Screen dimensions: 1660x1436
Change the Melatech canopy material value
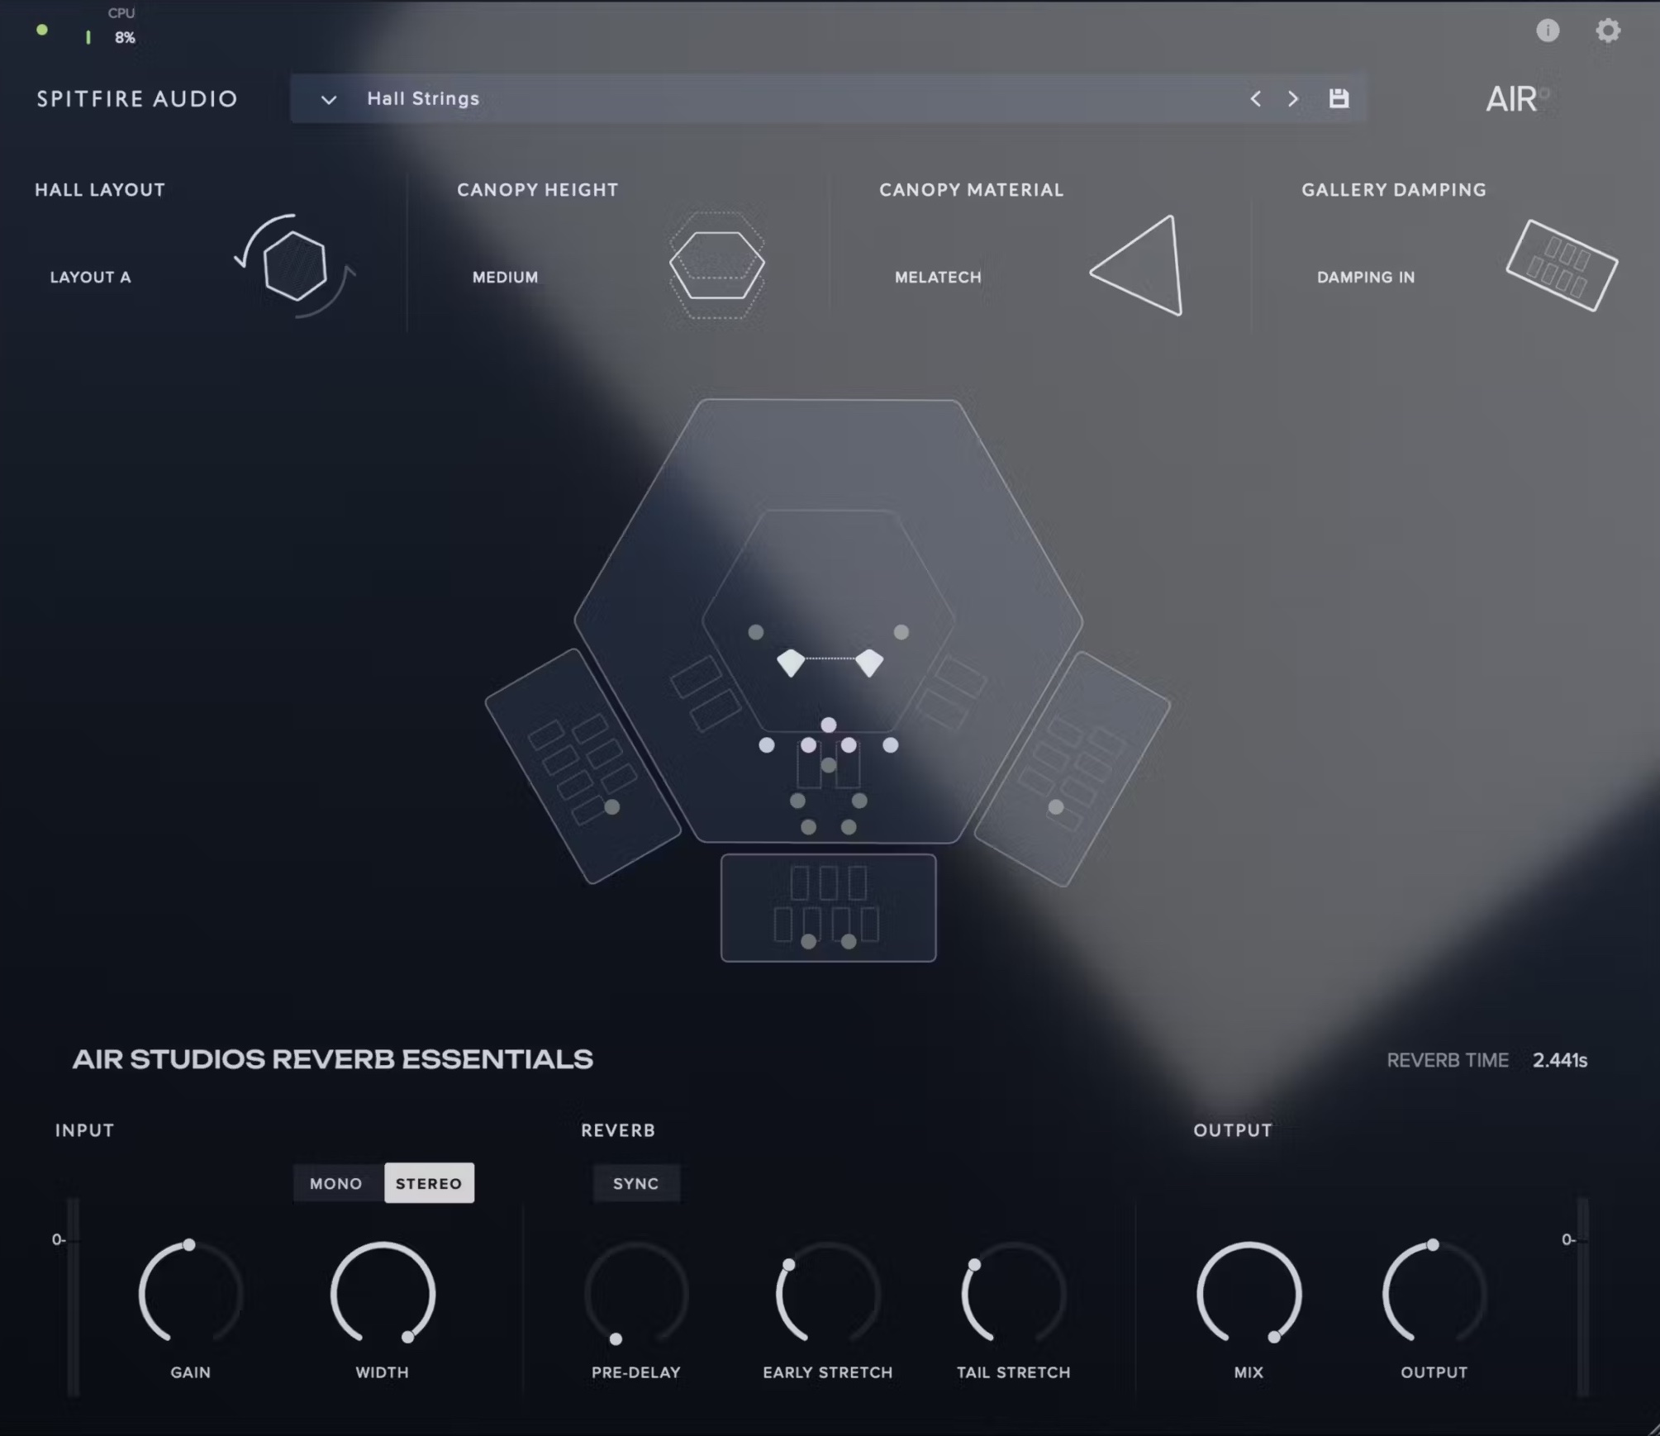(938, 278)
